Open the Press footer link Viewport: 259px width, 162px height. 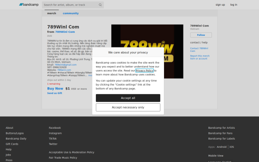click(x=9, y=160)
